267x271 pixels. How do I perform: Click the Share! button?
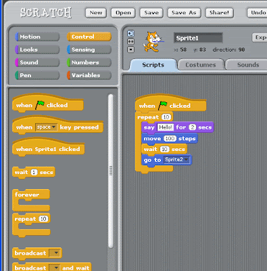(219, 13)
